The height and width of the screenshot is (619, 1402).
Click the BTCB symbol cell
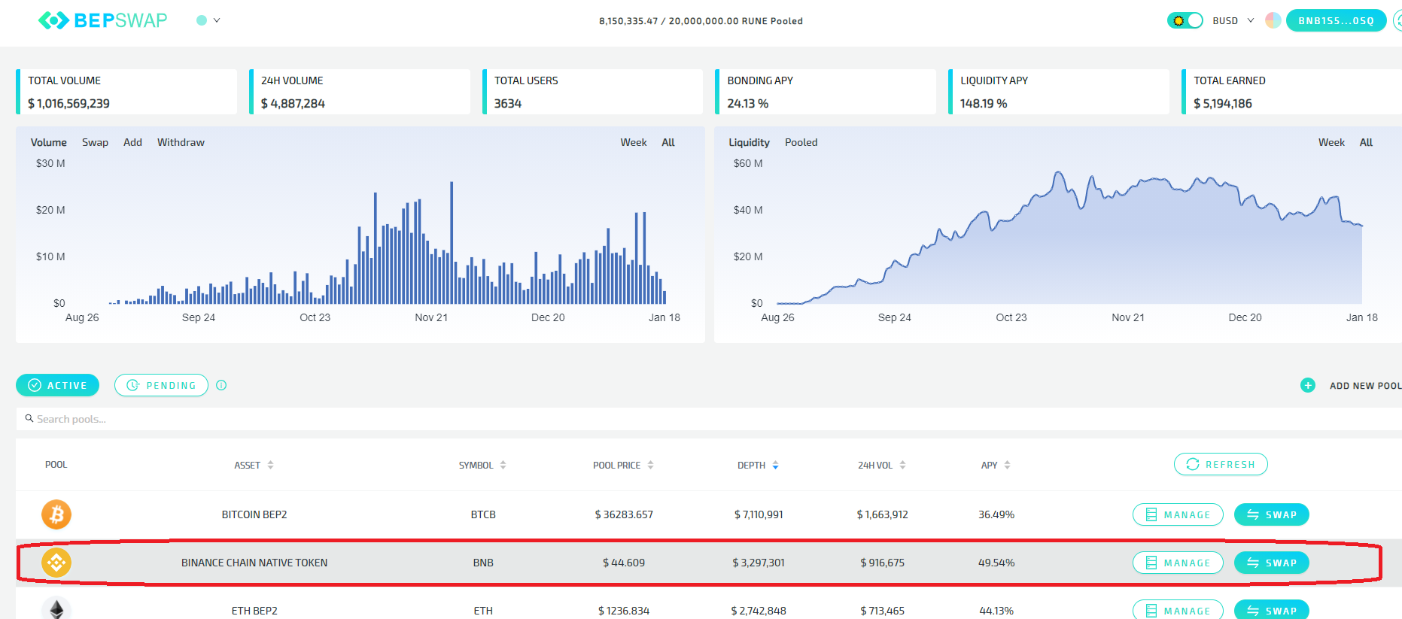(483, 514)
